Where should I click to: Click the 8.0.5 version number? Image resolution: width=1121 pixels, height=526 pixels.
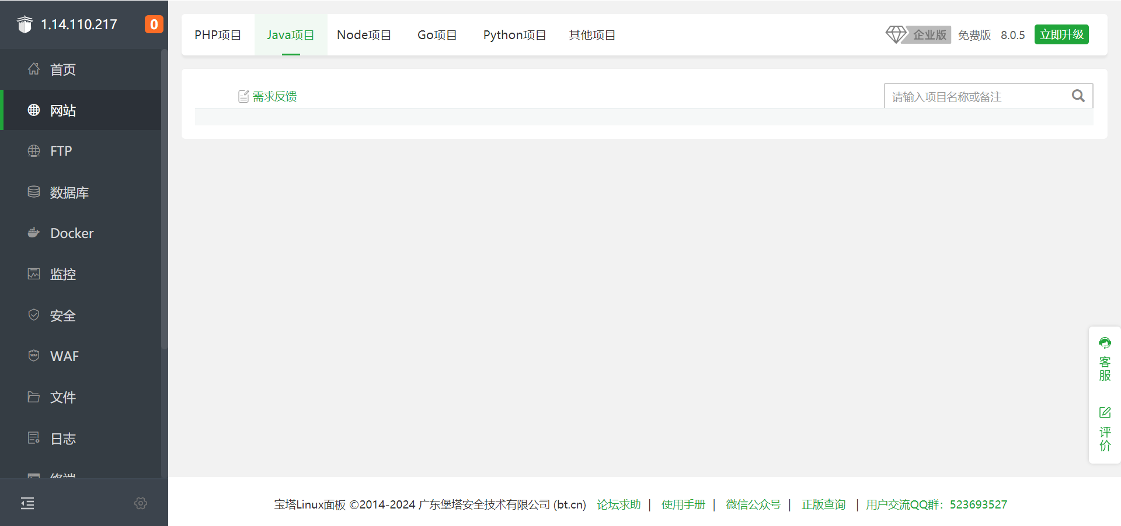point(1013,35)
